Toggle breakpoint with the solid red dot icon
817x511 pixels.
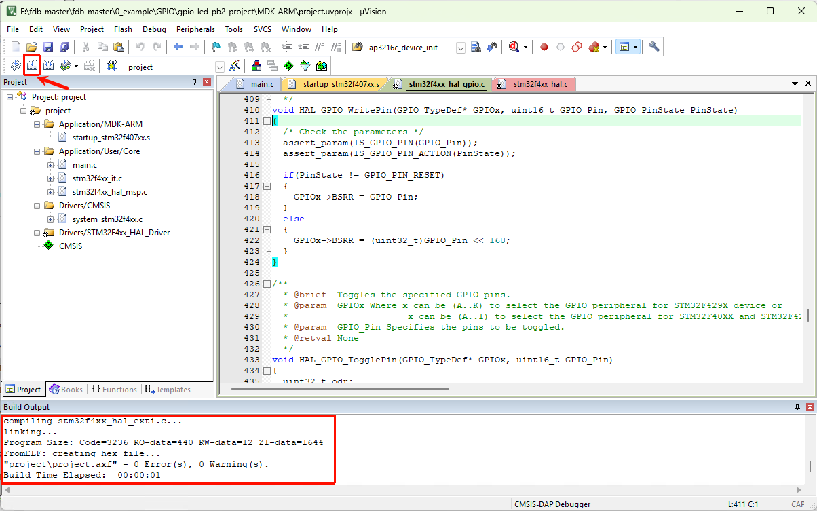click(x=544, y=47)
